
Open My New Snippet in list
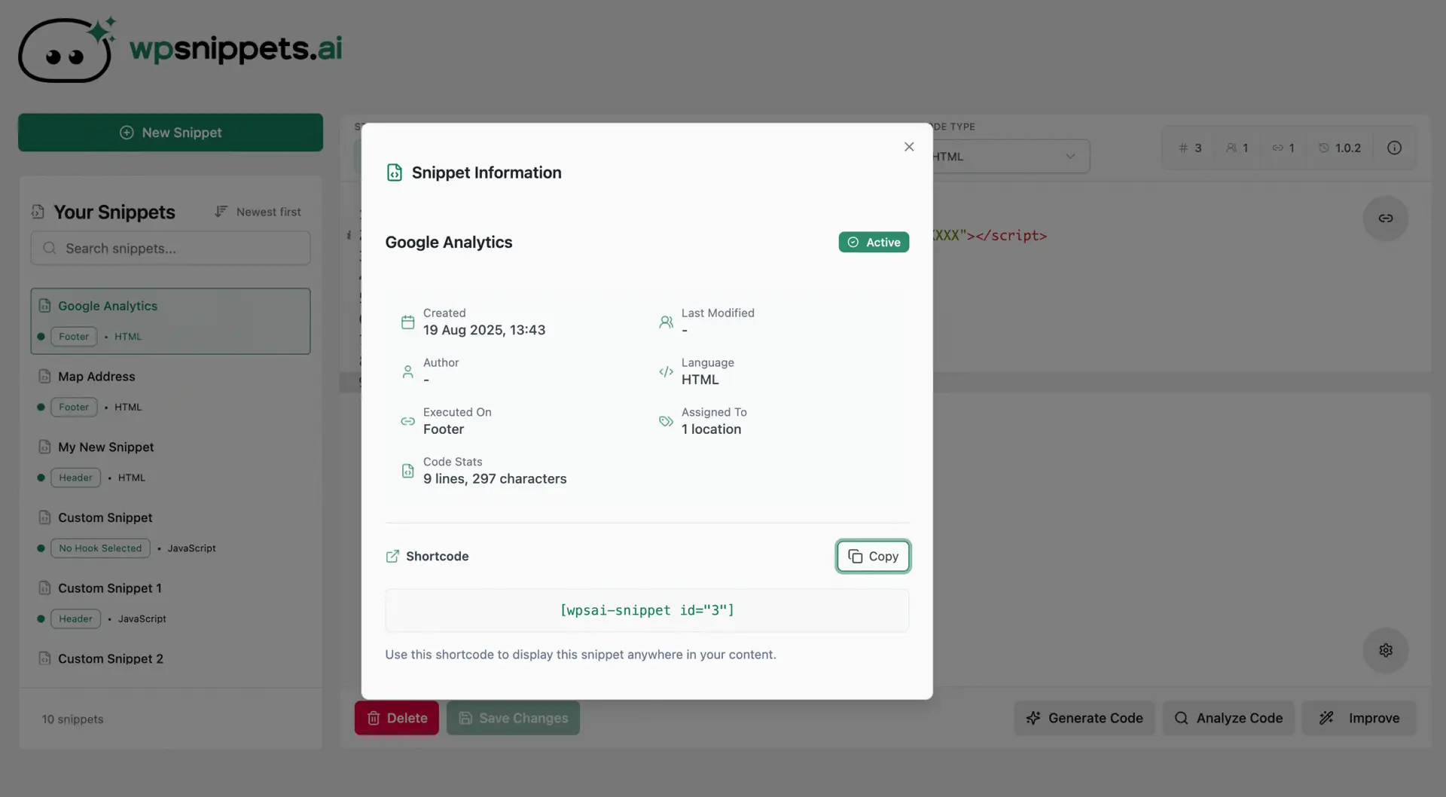(x=170, y=462)
